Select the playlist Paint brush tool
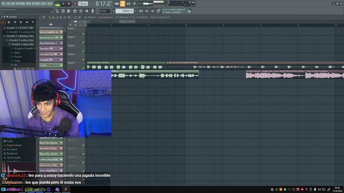This screenshot has width=344, height=193. [53, 17]
